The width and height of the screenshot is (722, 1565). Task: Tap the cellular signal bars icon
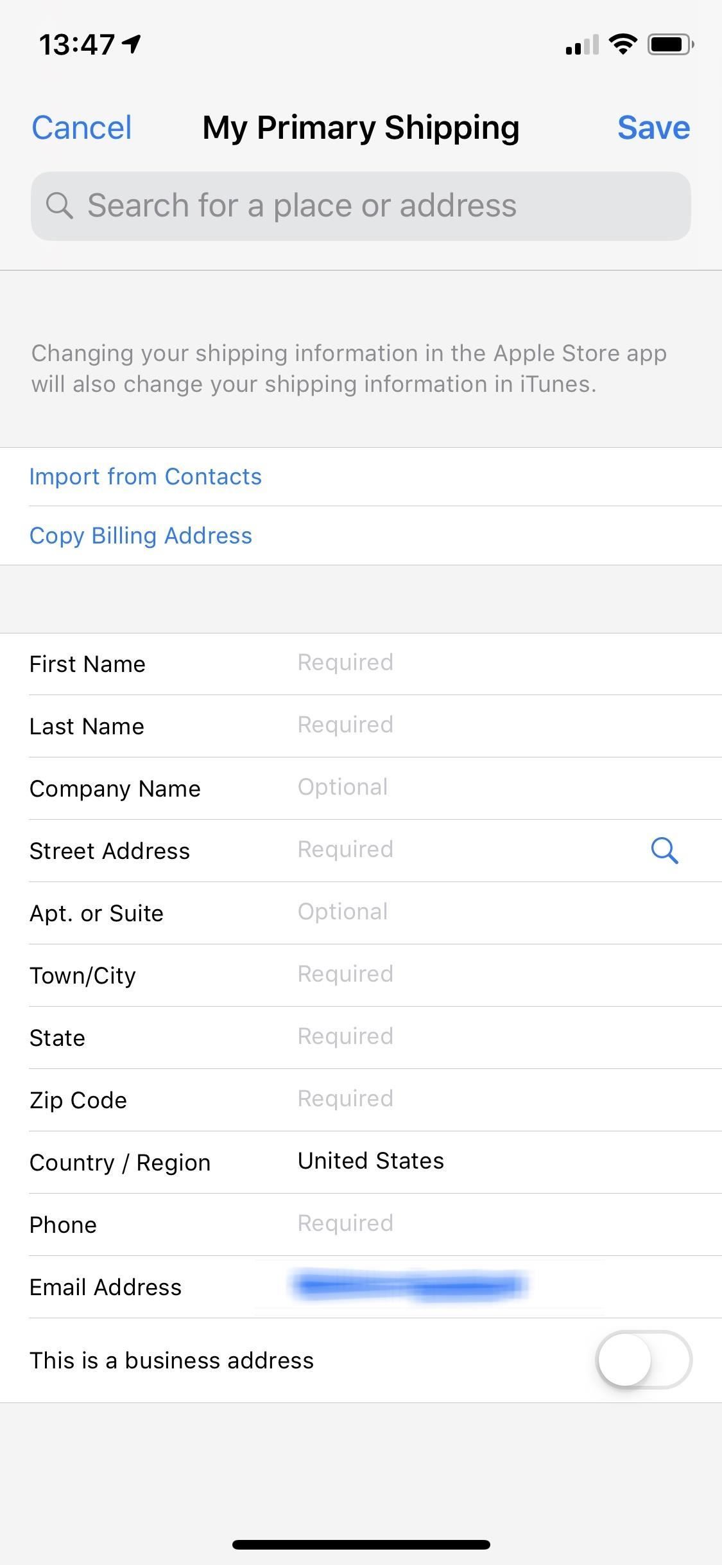click(x=581, y=45)
